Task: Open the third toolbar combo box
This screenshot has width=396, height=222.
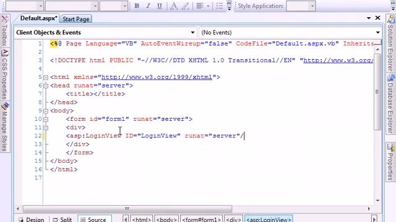Action: point(114,6)
